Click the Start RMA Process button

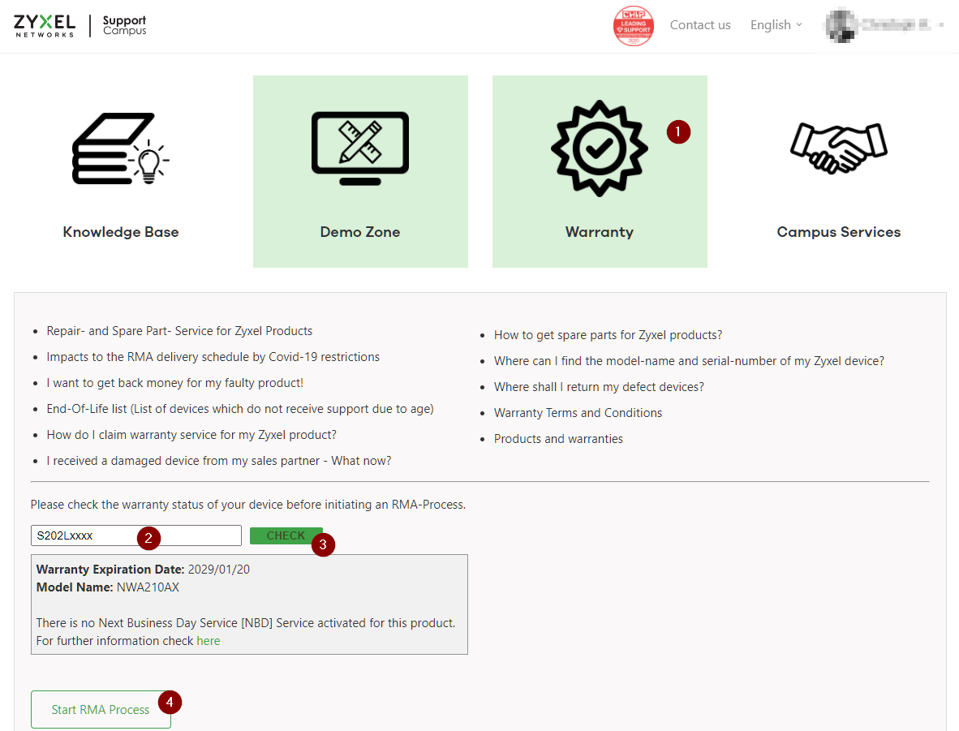pos(101,710)
